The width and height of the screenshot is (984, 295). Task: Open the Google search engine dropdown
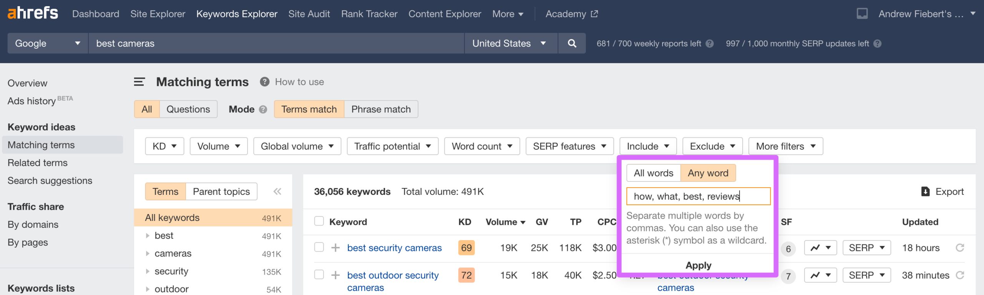click(48, 43)
